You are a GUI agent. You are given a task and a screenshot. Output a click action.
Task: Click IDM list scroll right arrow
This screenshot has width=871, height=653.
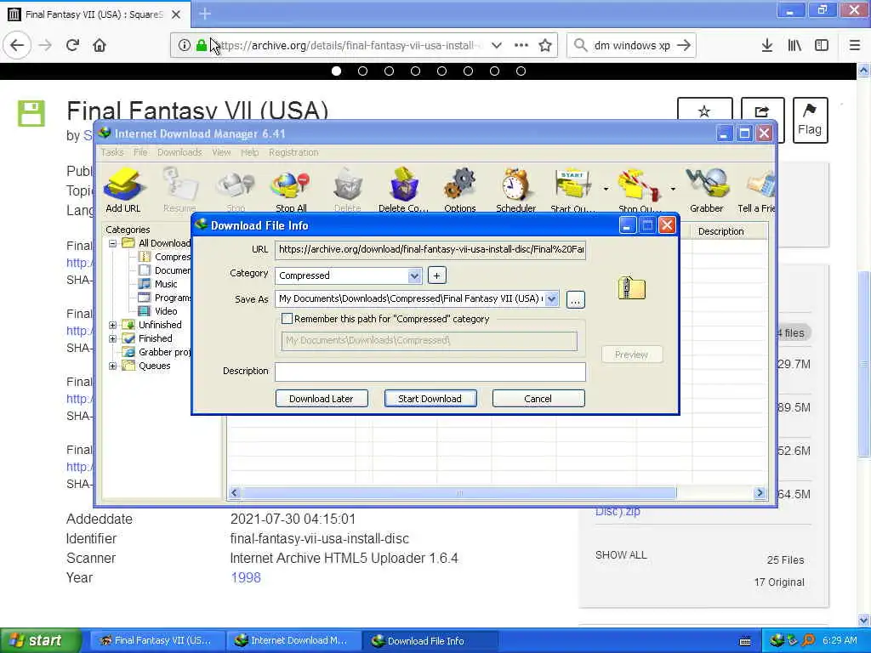pyautogui.click(x=760, y=493)
